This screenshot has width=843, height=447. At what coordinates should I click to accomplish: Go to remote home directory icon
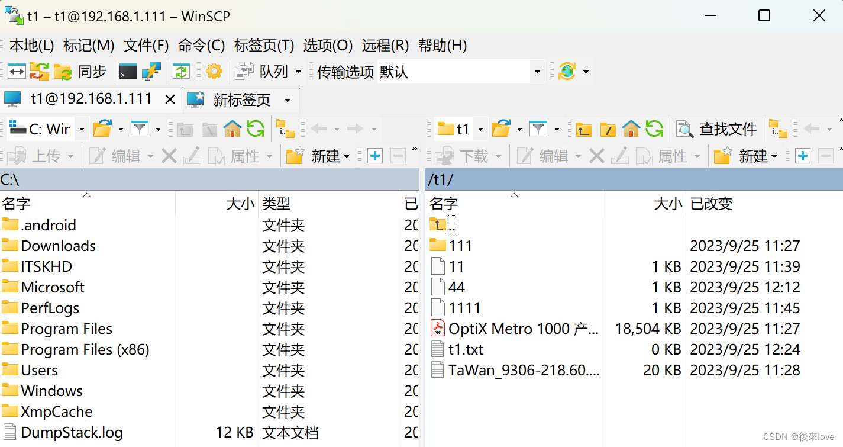pyautogui.click(x=631, y=128)
